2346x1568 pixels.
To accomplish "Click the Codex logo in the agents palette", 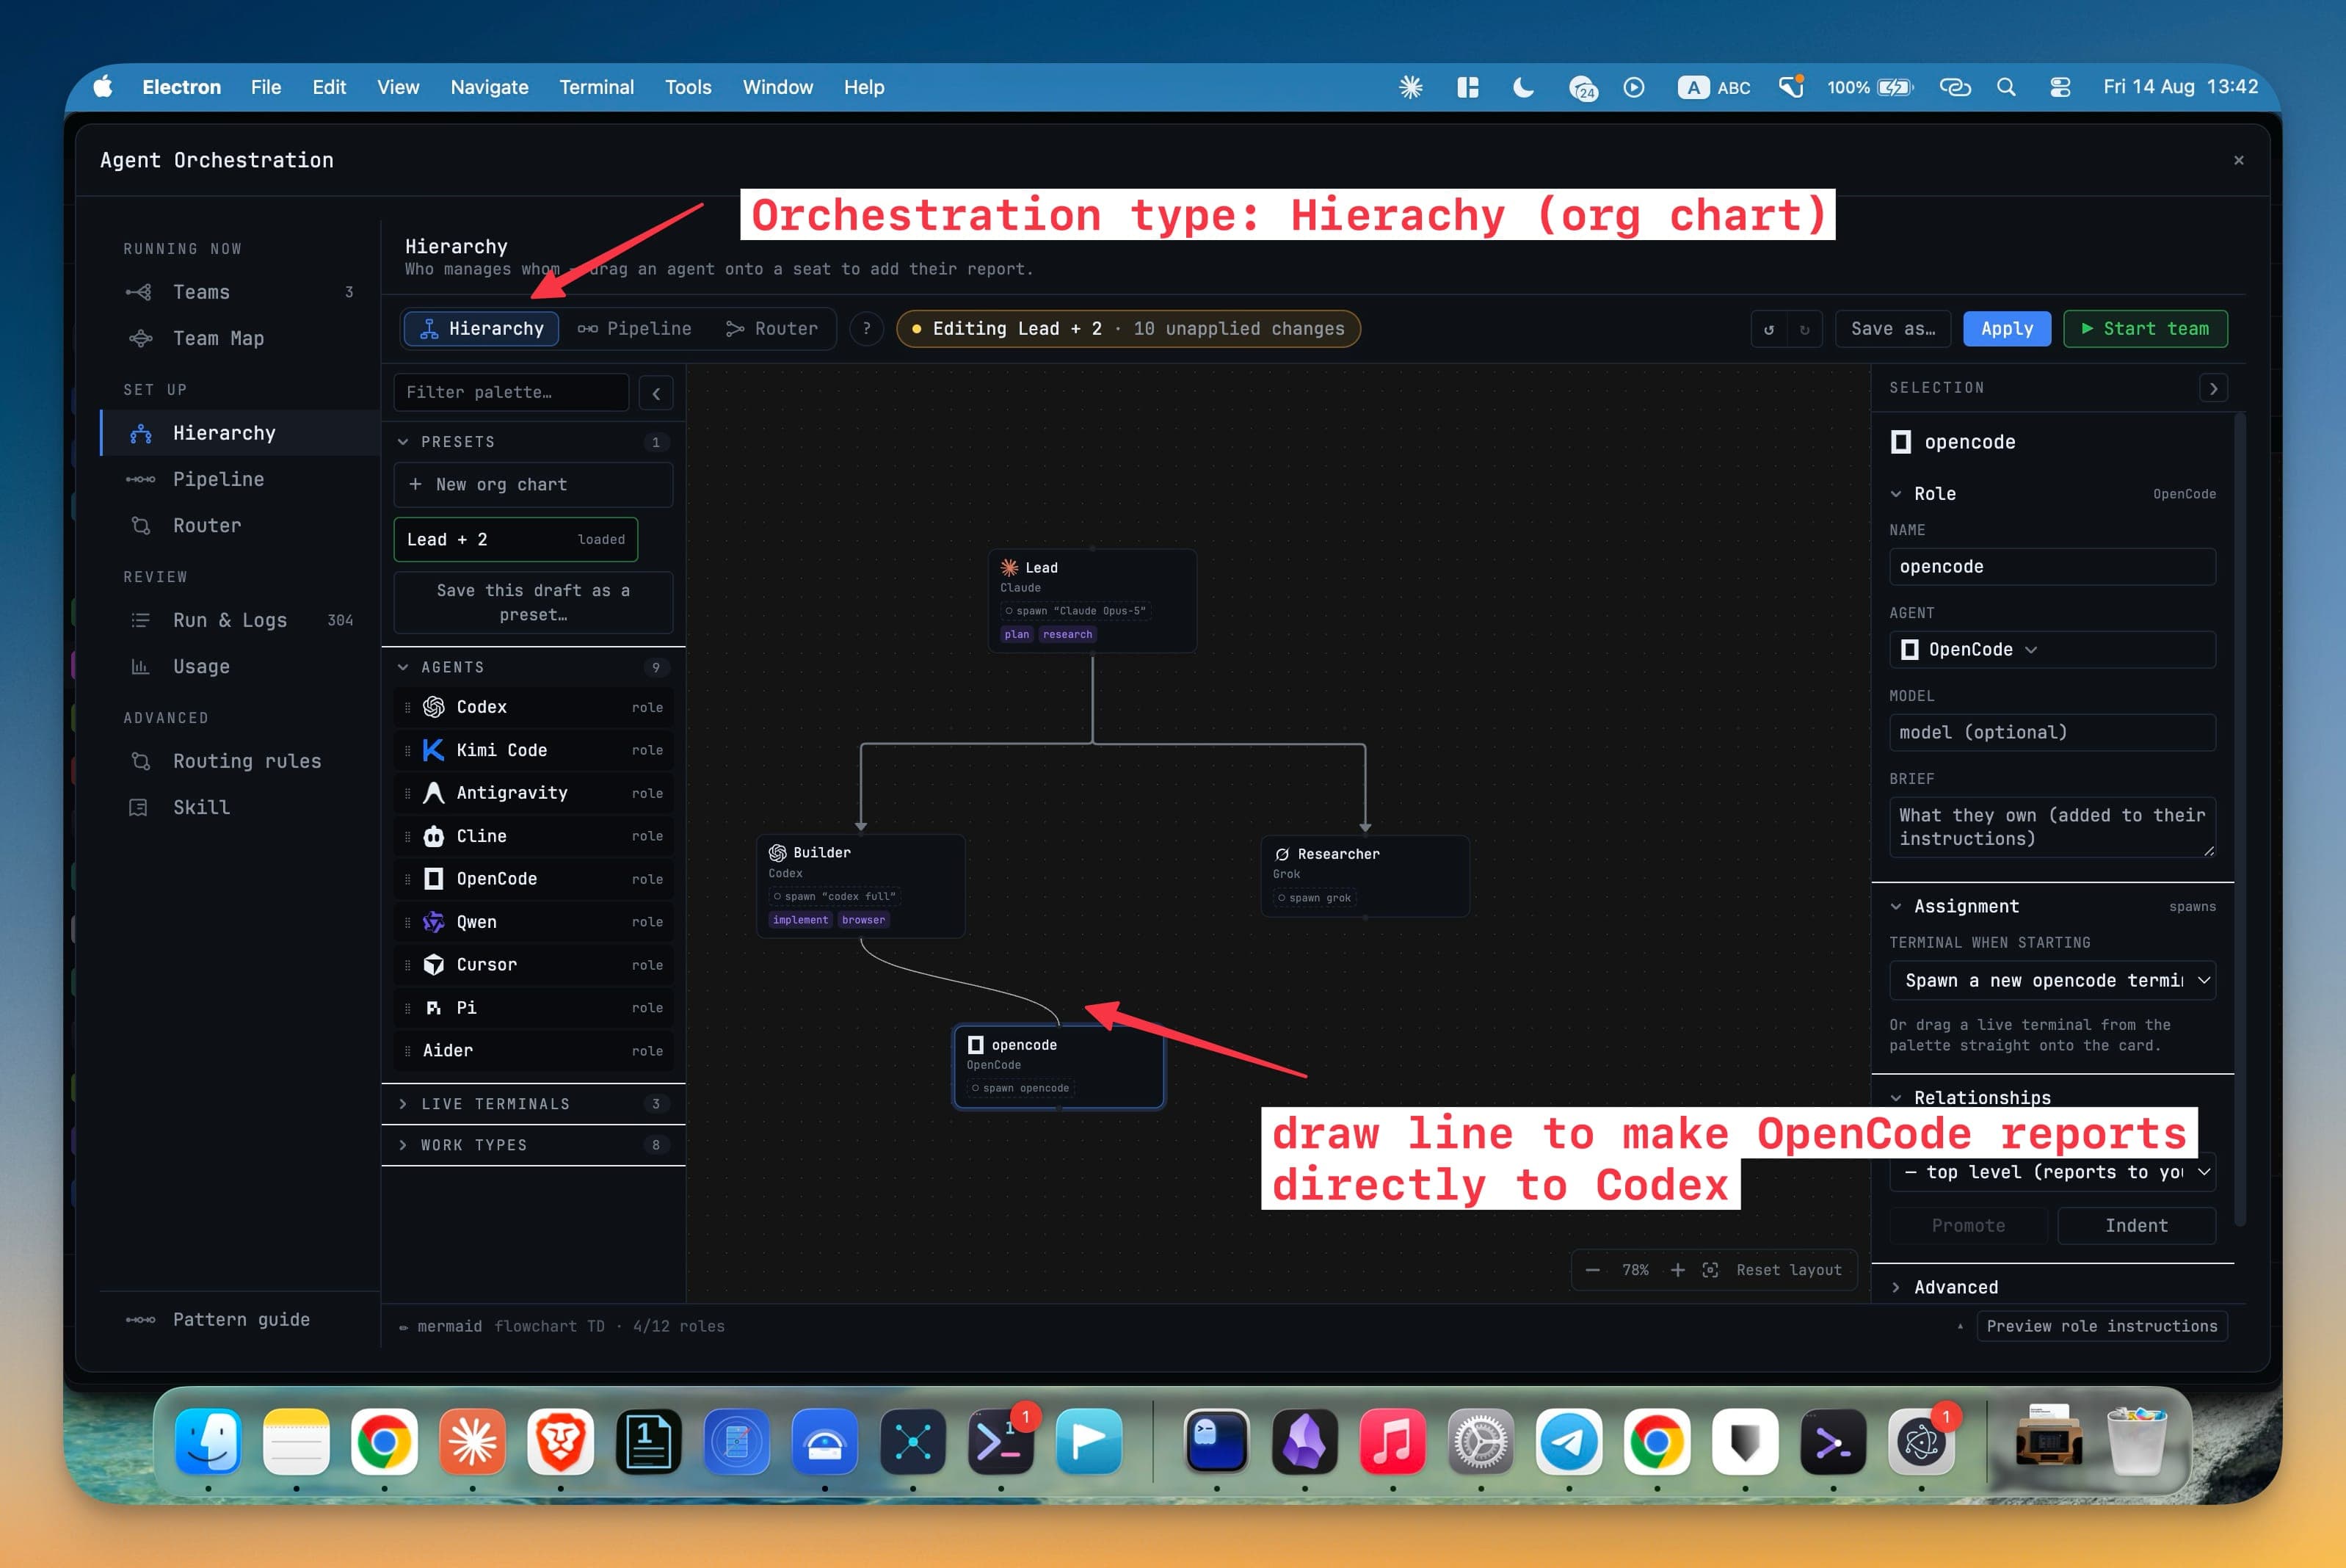I will (433, 707).
